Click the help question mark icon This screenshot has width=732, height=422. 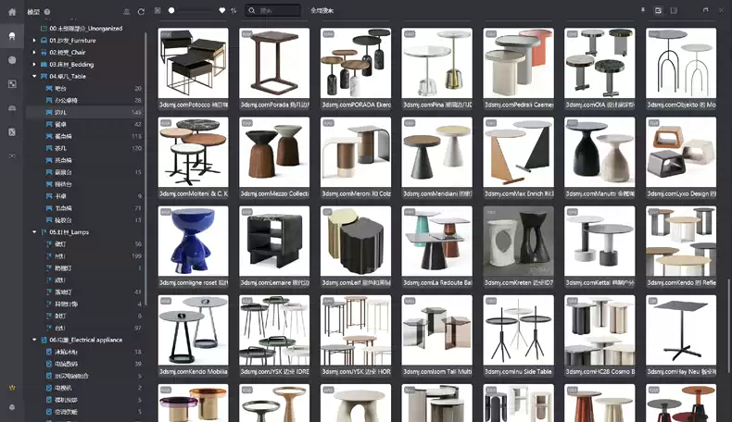[x=47, y=12]
